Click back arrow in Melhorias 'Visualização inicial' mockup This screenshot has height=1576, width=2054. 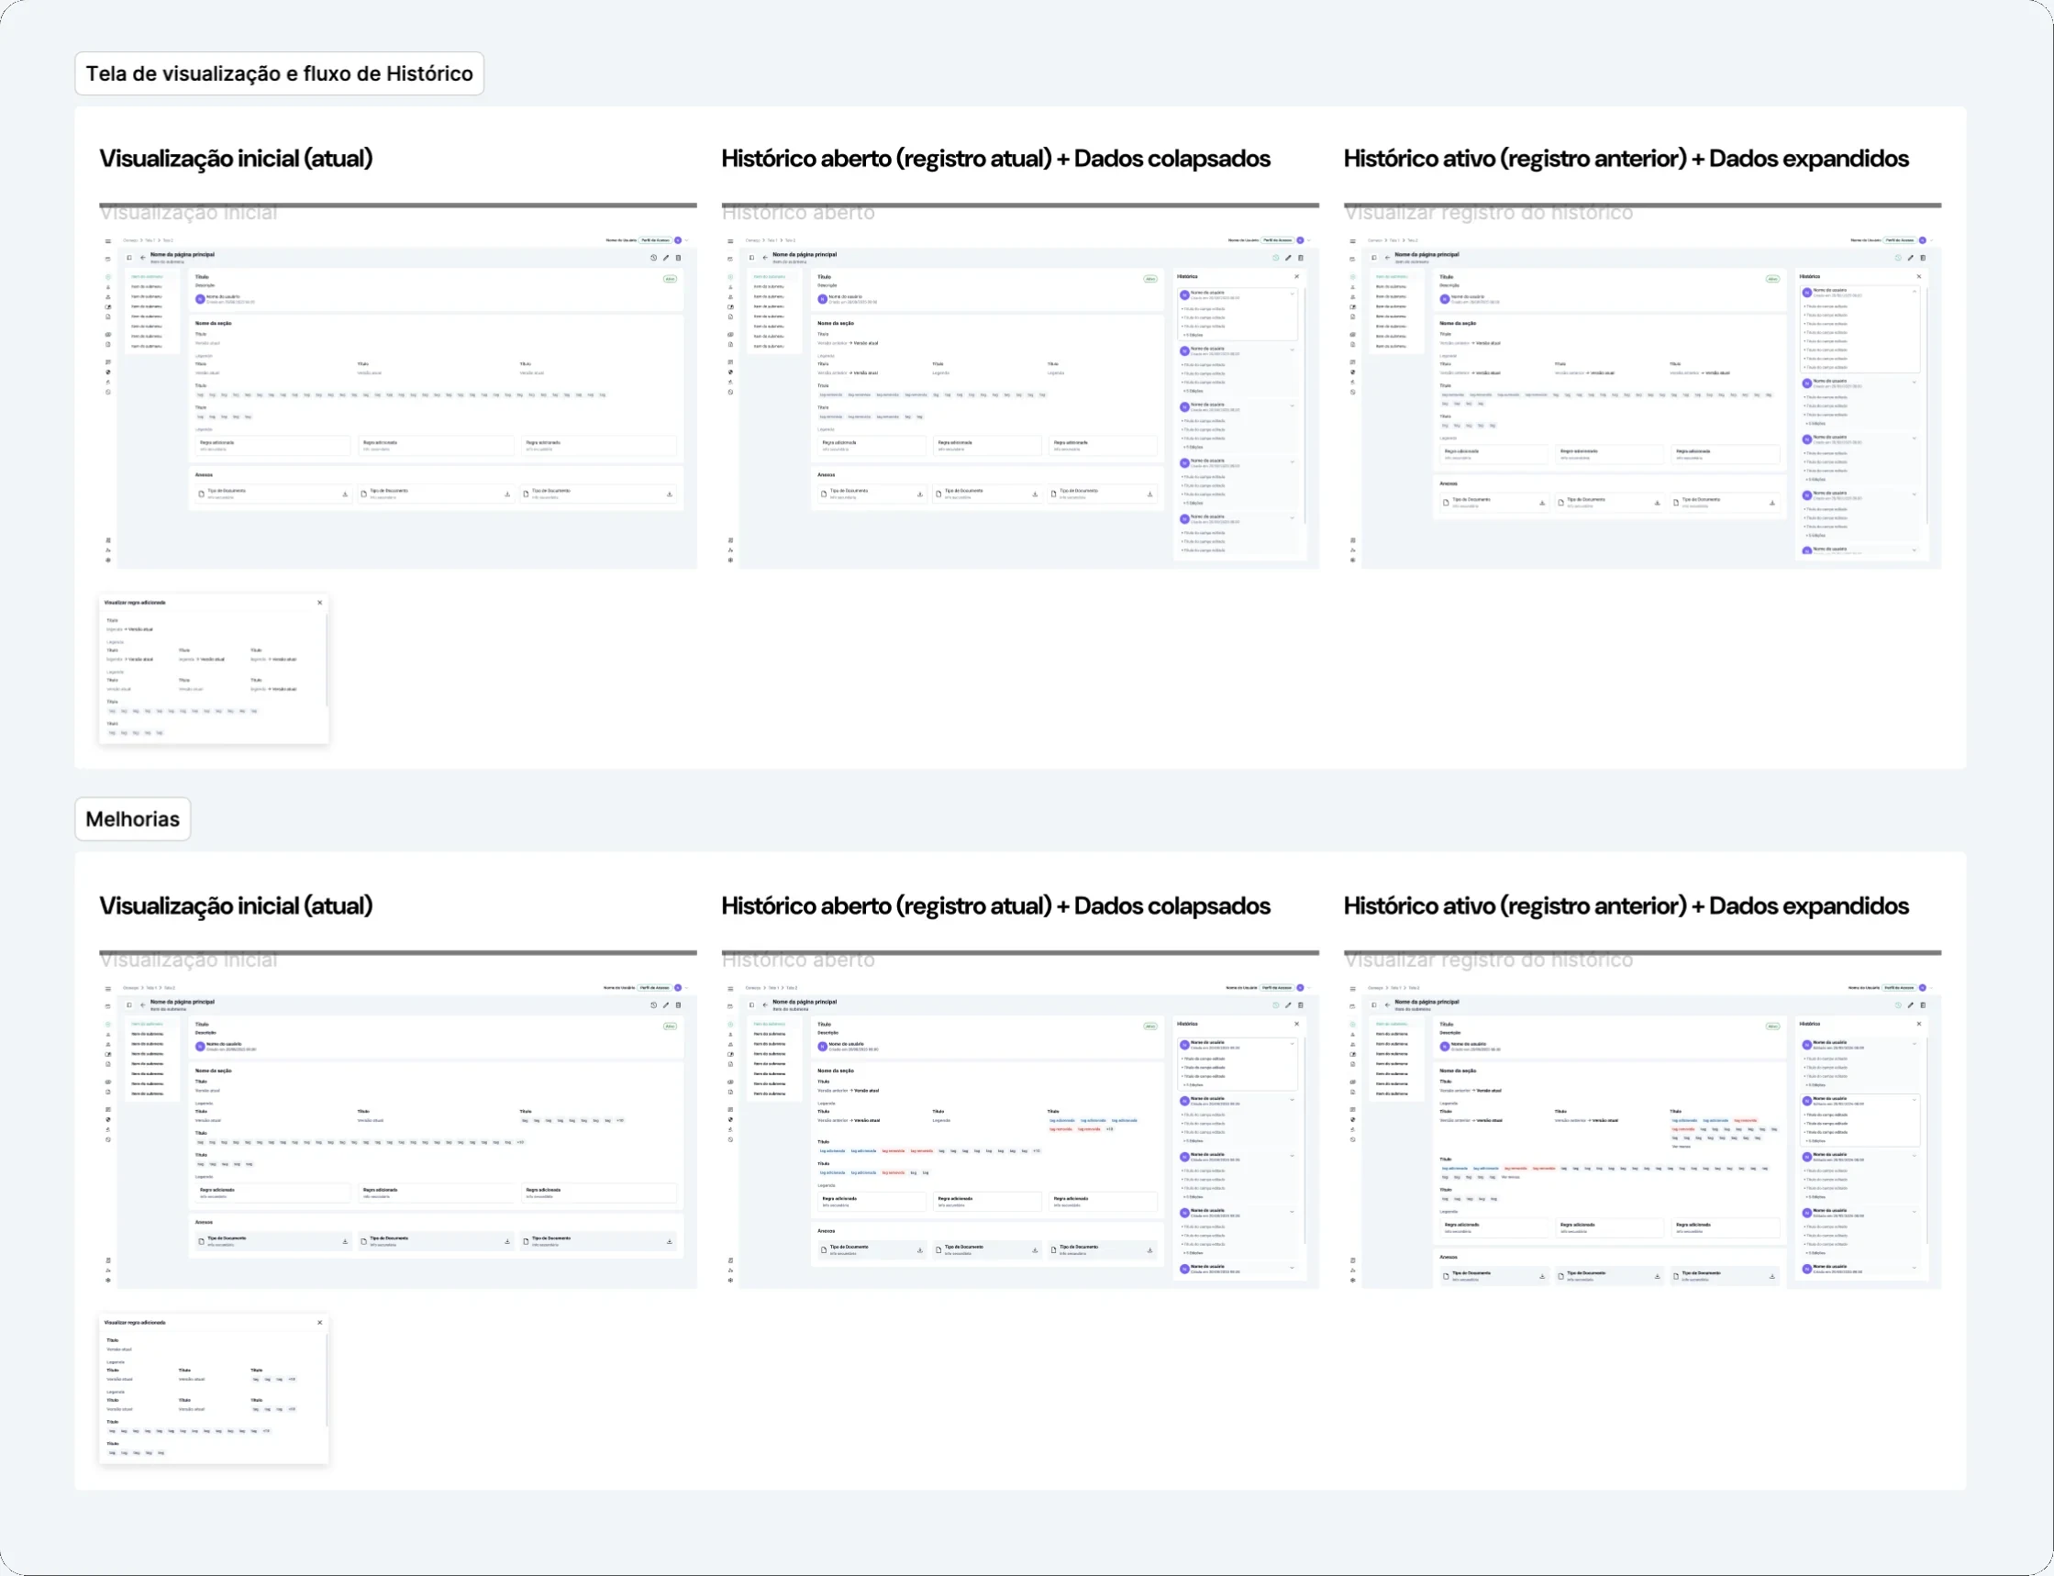[x=142, y=1004]
